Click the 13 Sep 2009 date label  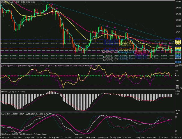click(x=139, y=138)
